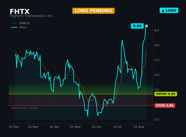
Task: Click the 01 May axis label
Action: (75, 127)
